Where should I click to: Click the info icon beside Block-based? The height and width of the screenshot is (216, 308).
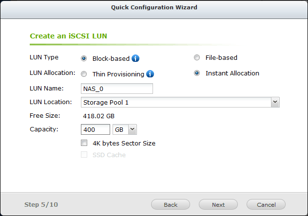[135, 58]
